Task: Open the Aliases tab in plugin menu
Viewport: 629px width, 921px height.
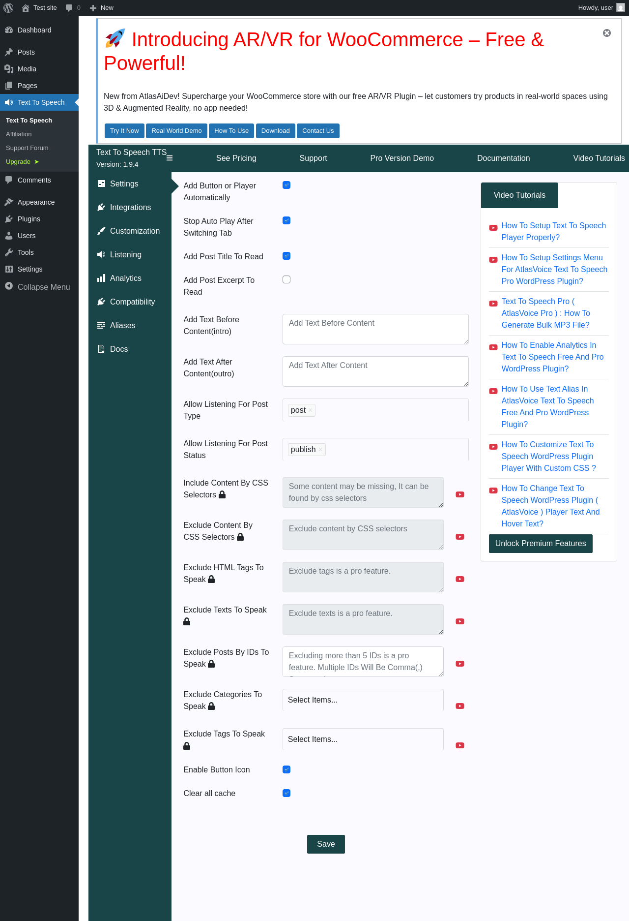Action: point(130,325)
